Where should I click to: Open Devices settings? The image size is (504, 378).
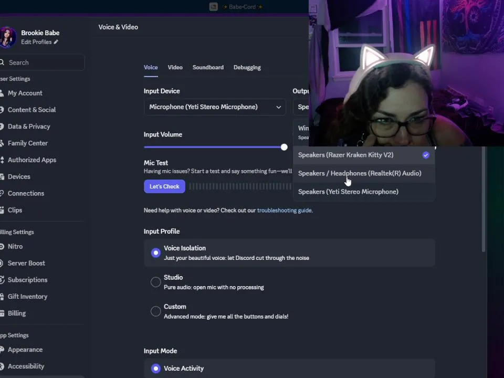19,176
